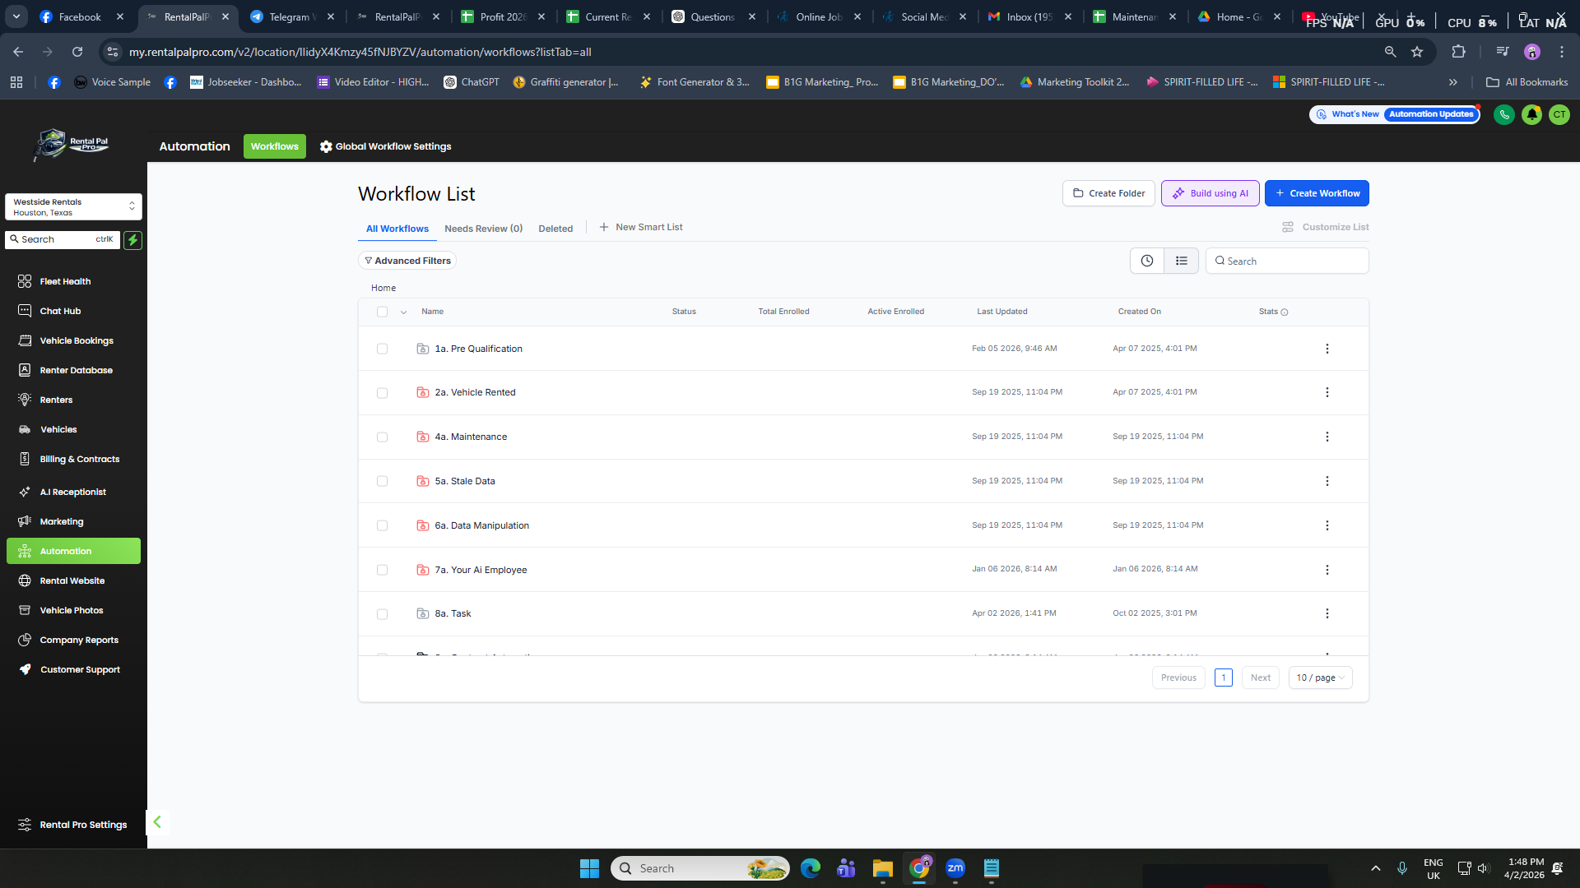Go to pagination page 1
The image size is (1580, 888).
click(x=1223, y=678)
